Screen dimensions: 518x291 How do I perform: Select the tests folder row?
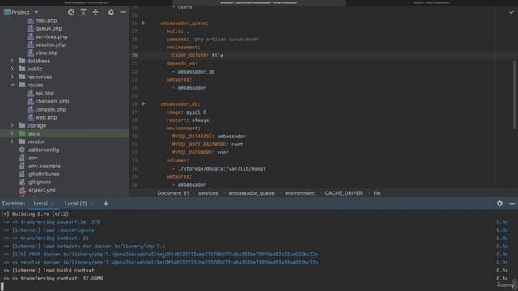pyautogui.click(x=65, y=133)
